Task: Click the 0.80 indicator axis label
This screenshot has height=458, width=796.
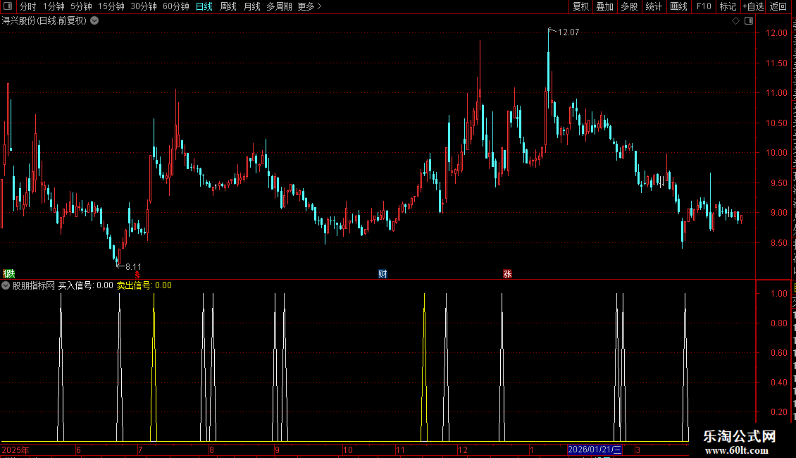Action: coord(778,323)
